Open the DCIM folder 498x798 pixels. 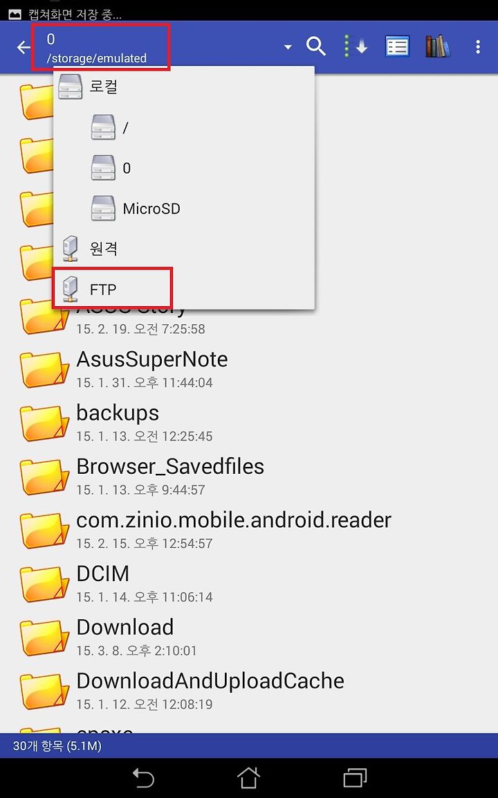click(x=249, y=583)
